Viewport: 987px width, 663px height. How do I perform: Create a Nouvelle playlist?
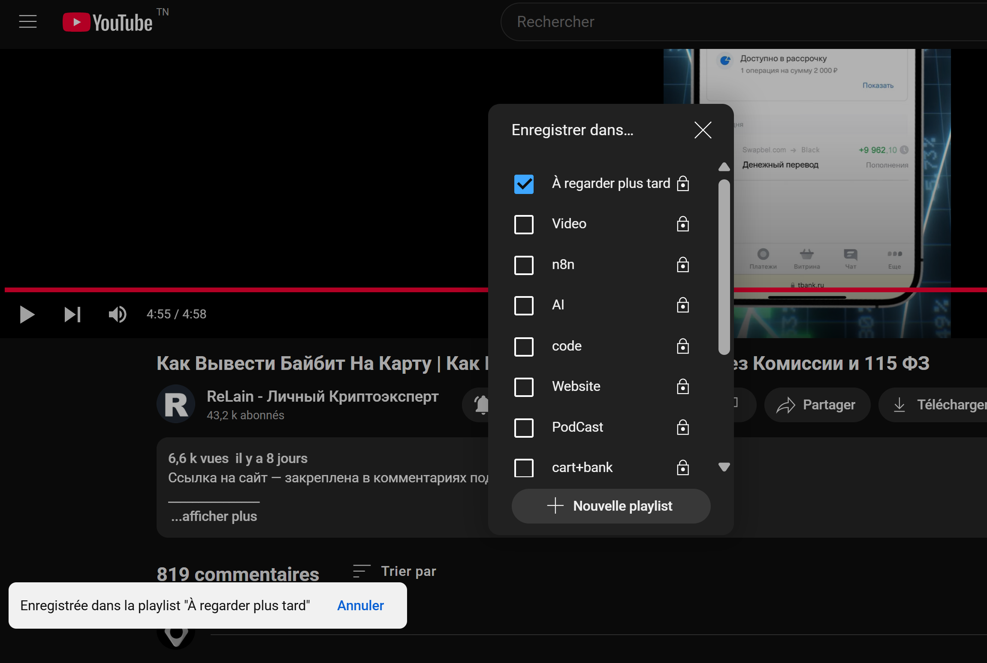coord(611,506)
